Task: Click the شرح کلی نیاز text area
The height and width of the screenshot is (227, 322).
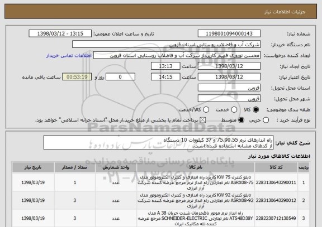Action: coord(158,142)
